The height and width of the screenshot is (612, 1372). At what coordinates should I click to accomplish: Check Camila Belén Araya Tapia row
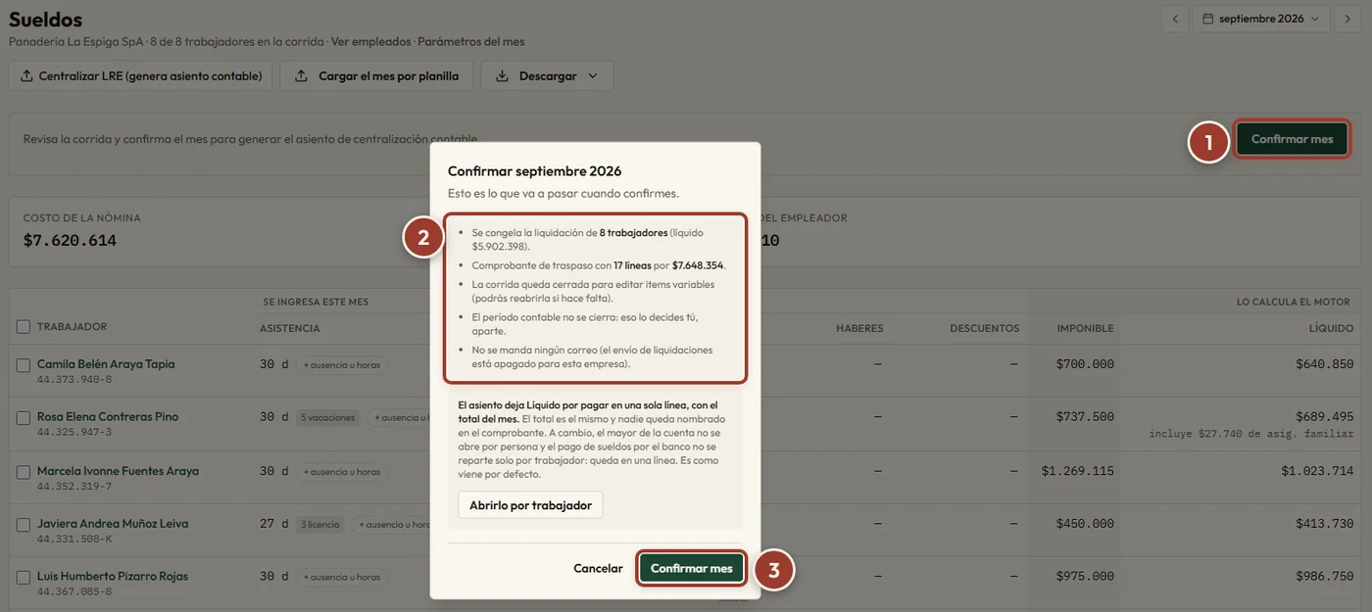click(x=24, y=365)
